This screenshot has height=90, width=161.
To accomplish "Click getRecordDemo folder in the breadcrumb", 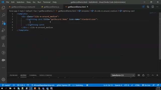I will tap(46, 11).
